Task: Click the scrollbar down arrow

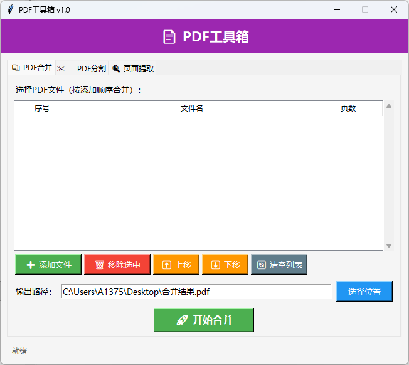Action: click(x=389, y=246)
